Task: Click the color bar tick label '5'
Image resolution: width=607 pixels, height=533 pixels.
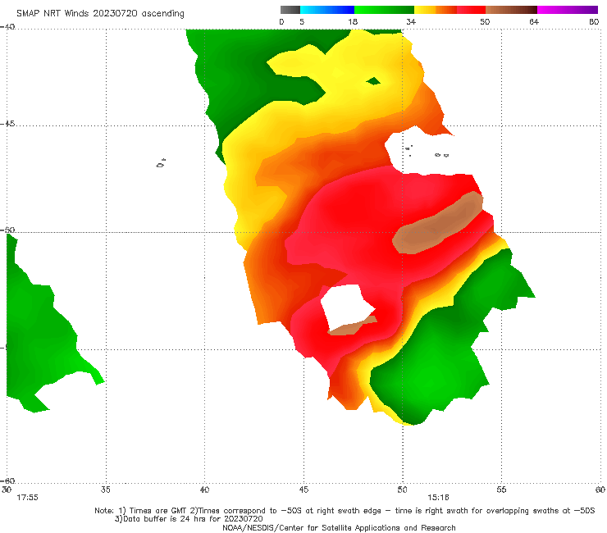Action: (x=302, y=22)
